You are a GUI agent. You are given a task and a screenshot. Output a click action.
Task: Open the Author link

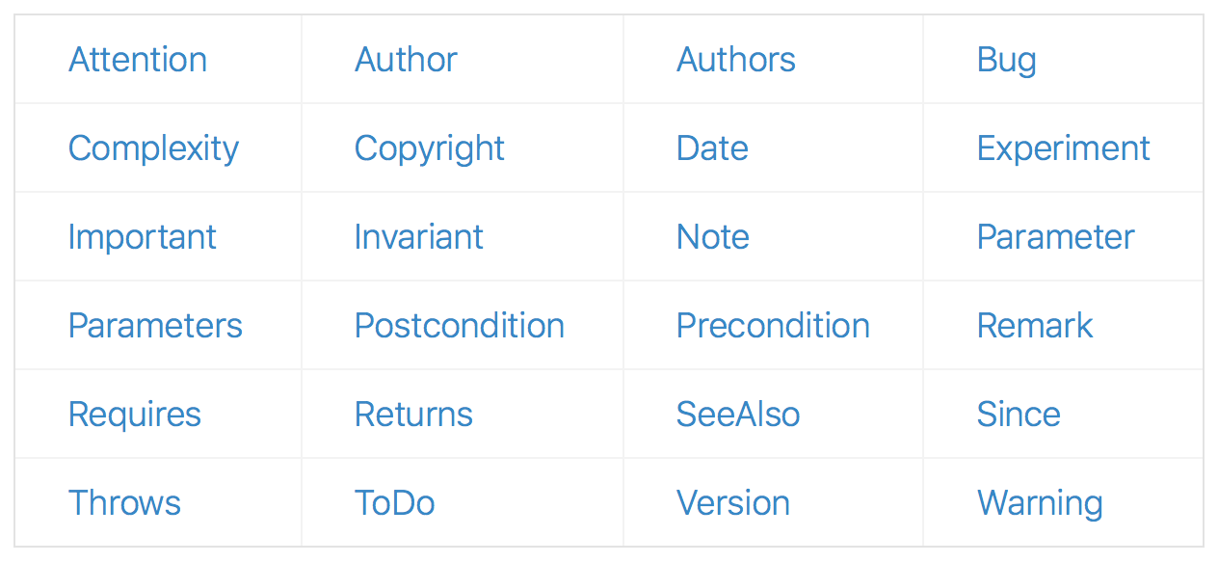(x=406, y=60)
